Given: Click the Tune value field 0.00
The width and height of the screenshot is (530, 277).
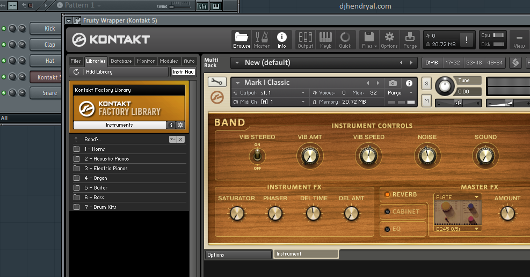Looking at the screenshot, I should pyautogui.click(x=468, y=92).
